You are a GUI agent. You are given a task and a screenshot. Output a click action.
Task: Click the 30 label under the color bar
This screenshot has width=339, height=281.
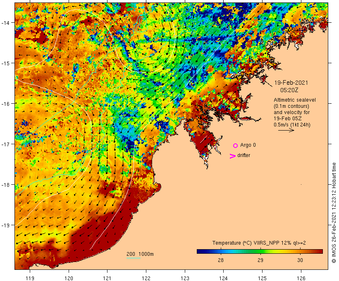tap(300, 260)
